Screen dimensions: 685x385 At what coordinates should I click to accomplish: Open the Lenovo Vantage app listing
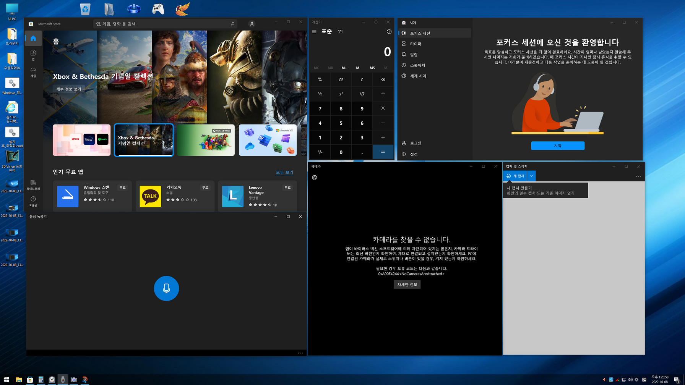pos(258,196)
